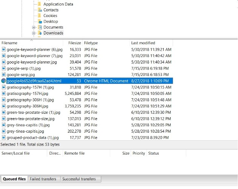This screenshot has width=238, height=189.
Task: Click the Contacts folder icon
Action: click(40, 10)
